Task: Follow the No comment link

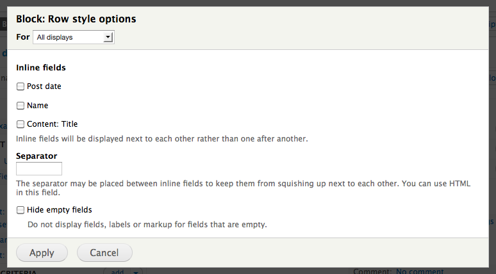Action: point(420,271)
